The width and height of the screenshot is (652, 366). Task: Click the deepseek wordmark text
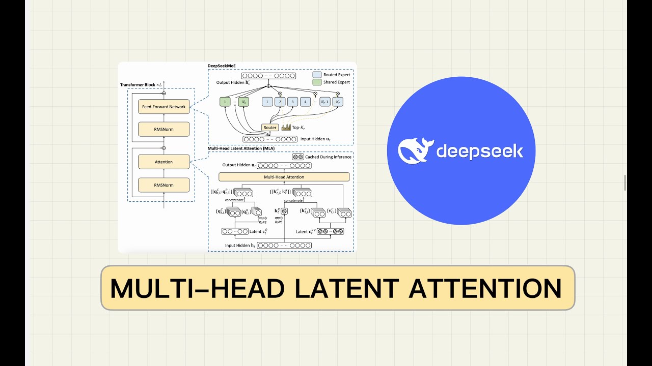point(480,151)
